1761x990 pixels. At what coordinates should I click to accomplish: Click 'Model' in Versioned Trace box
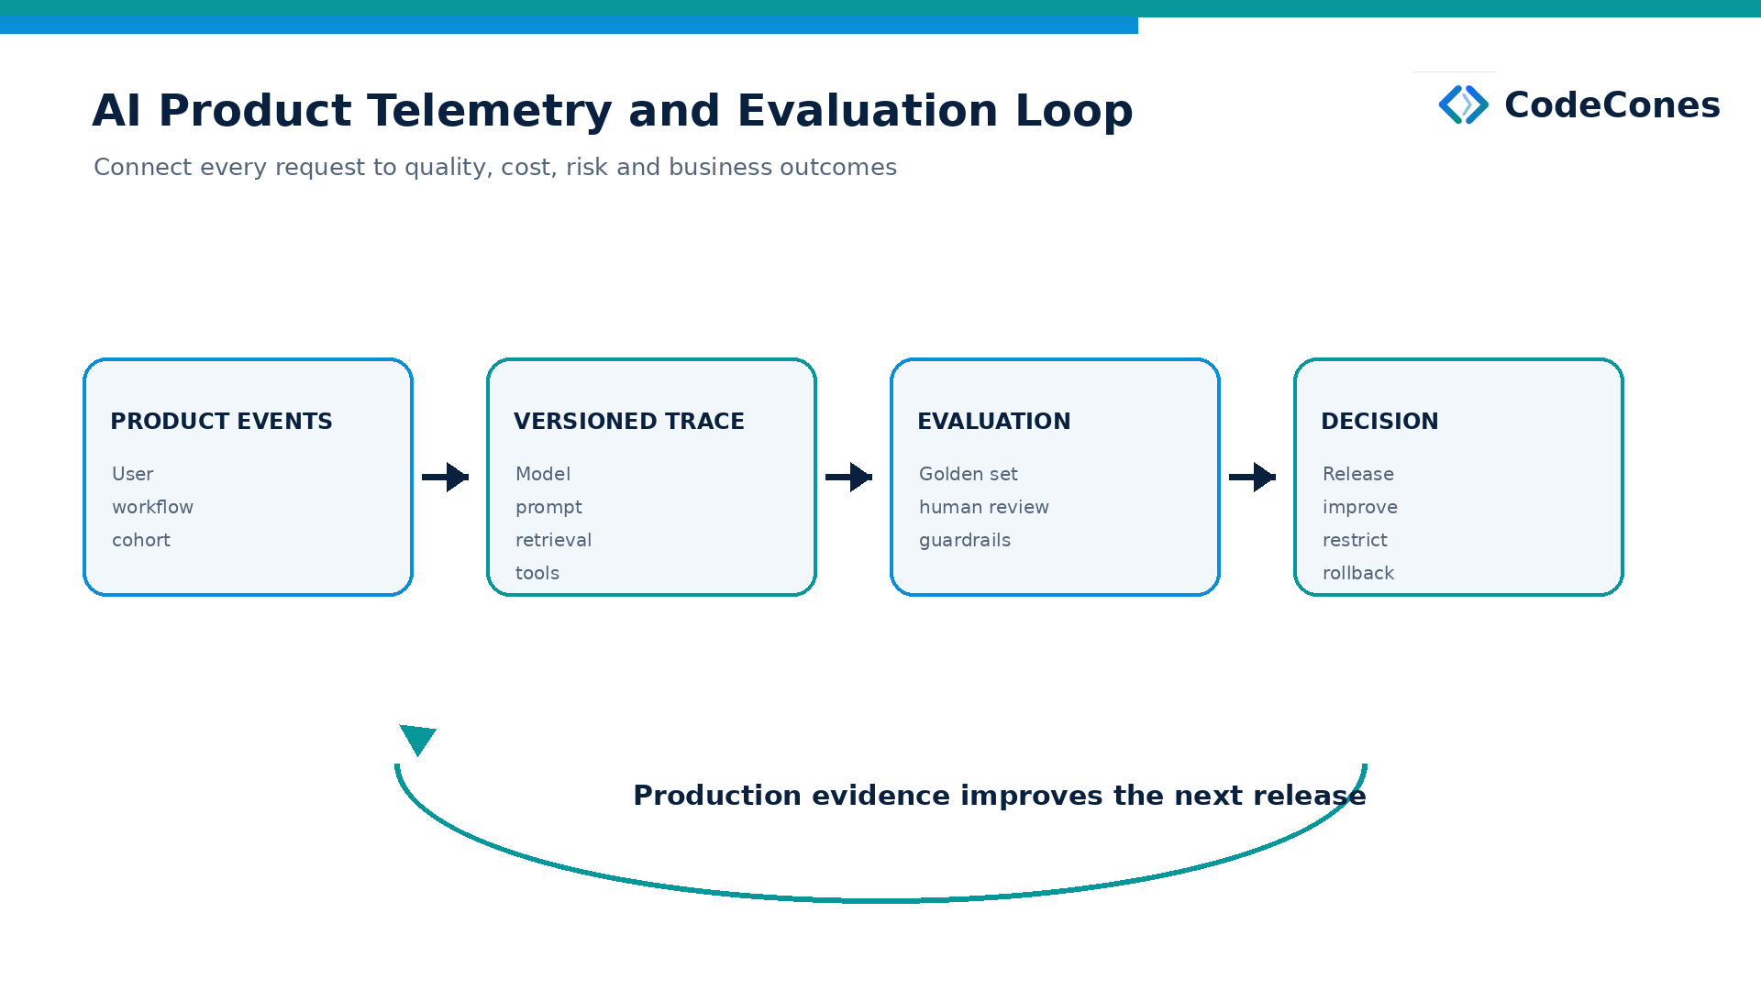point(543,474)
